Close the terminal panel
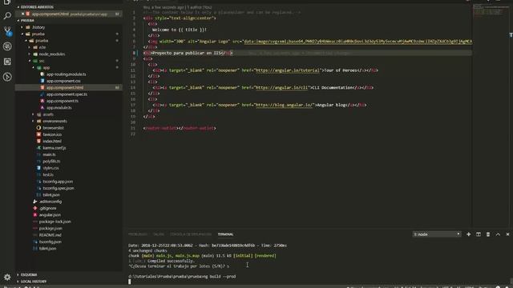Image resolution: width=513 pixels, height=288 pixels. point(507,234)
